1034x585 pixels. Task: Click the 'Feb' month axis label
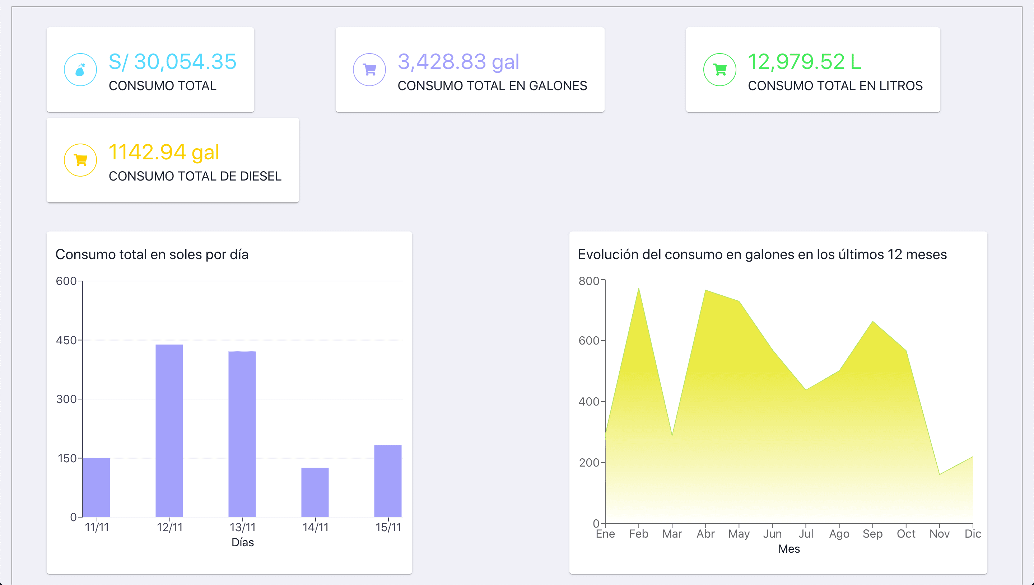tap(639, 534)
